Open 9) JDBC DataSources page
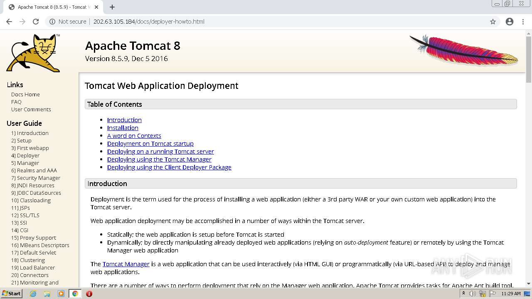The height and width of the screenshot is (299, 532). tap(36, 193)
